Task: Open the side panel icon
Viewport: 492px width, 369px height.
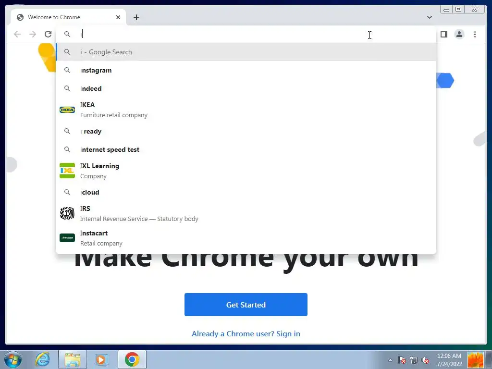Action: pos(443,34)
